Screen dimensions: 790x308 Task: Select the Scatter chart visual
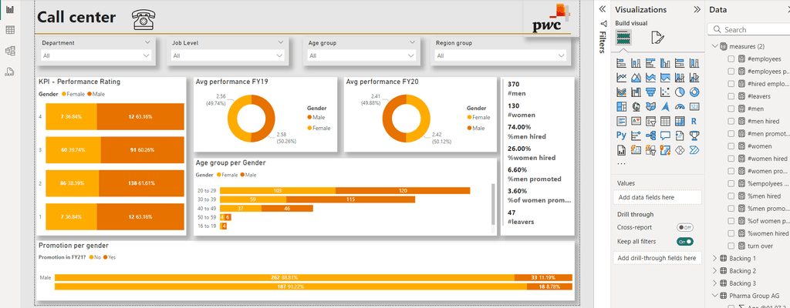[665, 92]
